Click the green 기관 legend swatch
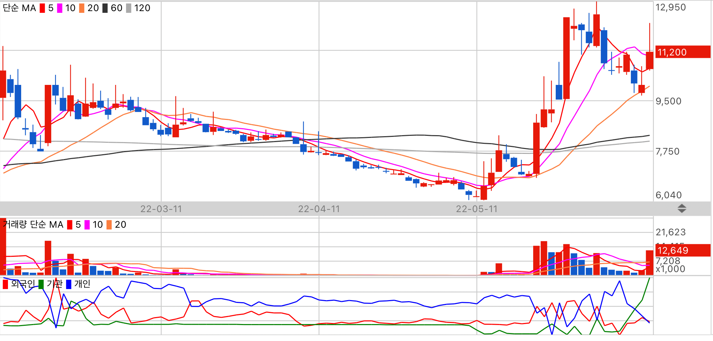This screenshot has width=713, height=341. pyautogui.click(x=41, y=284)
